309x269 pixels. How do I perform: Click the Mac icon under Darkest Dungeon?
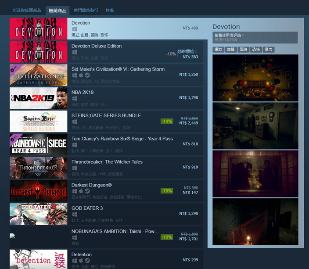coord(81,191)
